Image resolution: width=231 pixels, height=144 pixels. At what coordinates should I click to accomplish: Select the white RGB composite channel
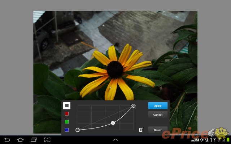(67, 105)
